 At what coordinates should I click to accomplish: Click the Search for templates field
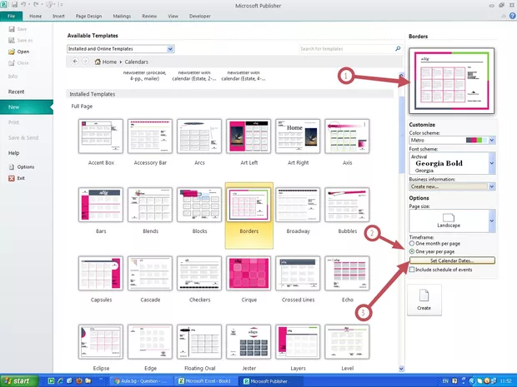(x=343, y=49)
